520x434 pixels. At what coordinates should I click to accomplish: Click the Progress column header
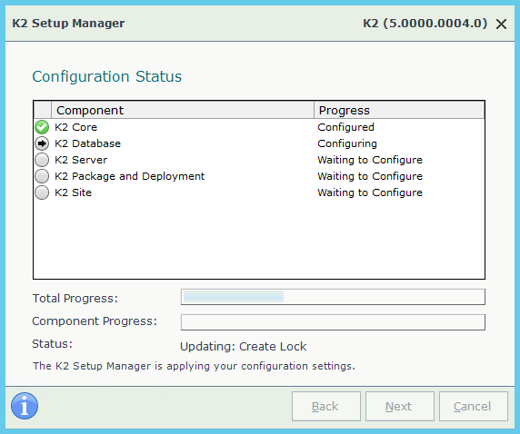399,110
